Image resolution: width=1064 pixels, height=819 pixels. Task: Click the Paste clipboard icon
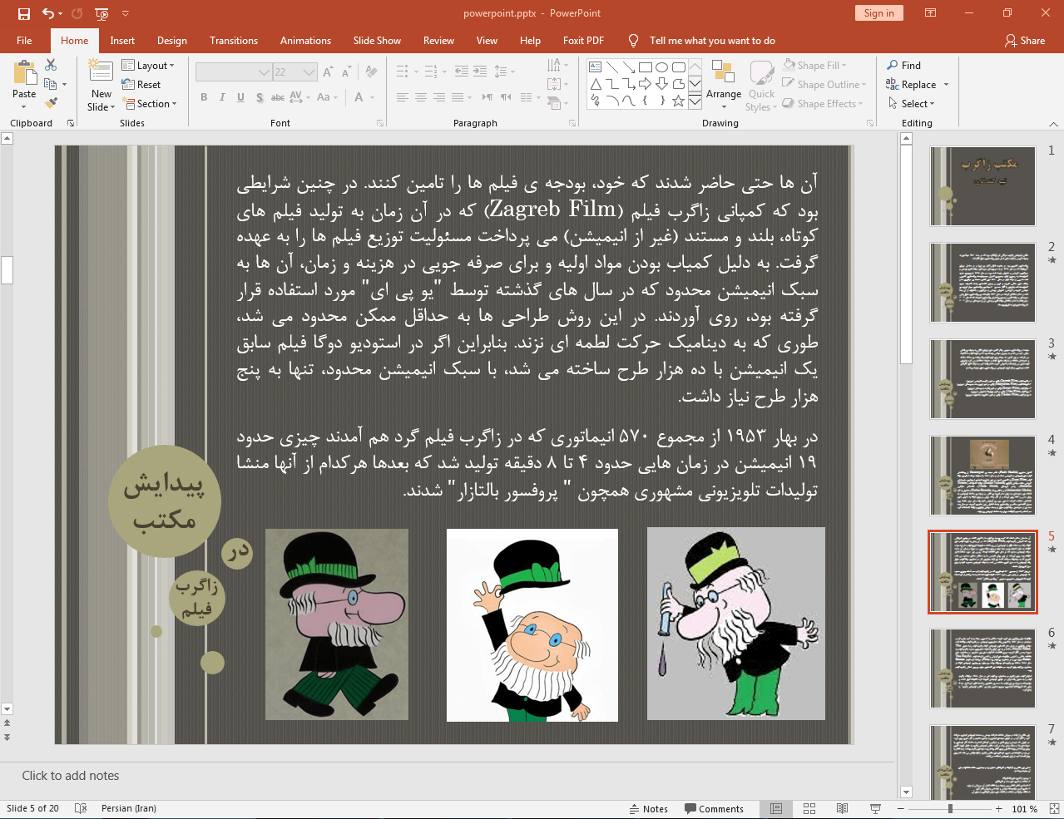[24, 74]
